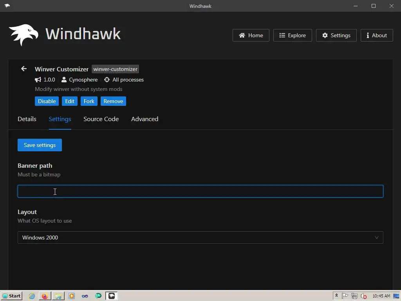The width and height of the screenshot is (401, 301).
Task: Click the All processes target icon
Action: [107, 80]
